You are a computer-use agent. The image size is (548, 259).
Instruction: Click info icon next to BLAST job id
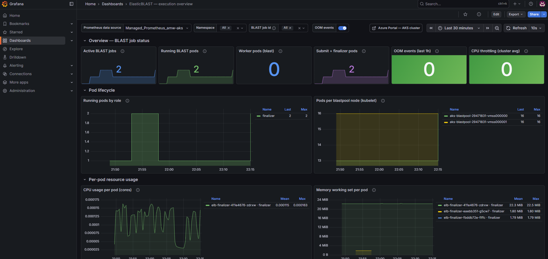coord(274,28)
